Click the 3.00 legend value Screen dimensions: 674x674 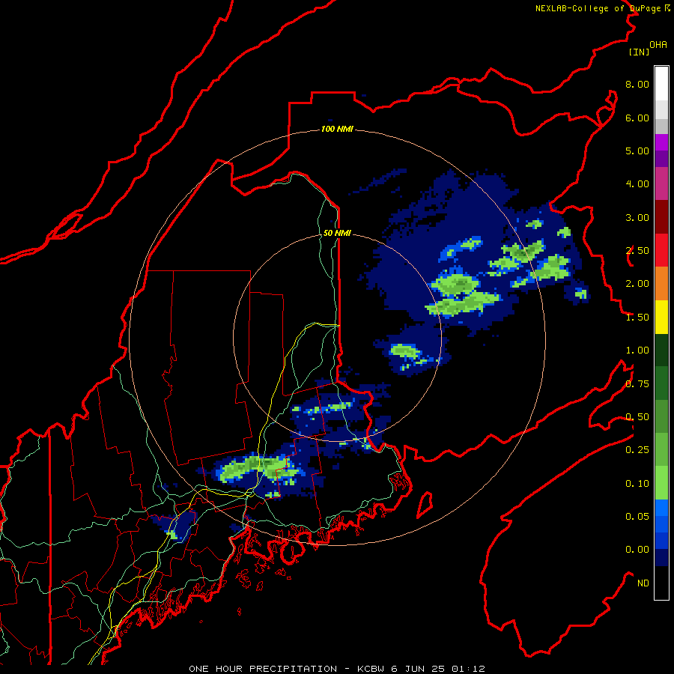637,217
